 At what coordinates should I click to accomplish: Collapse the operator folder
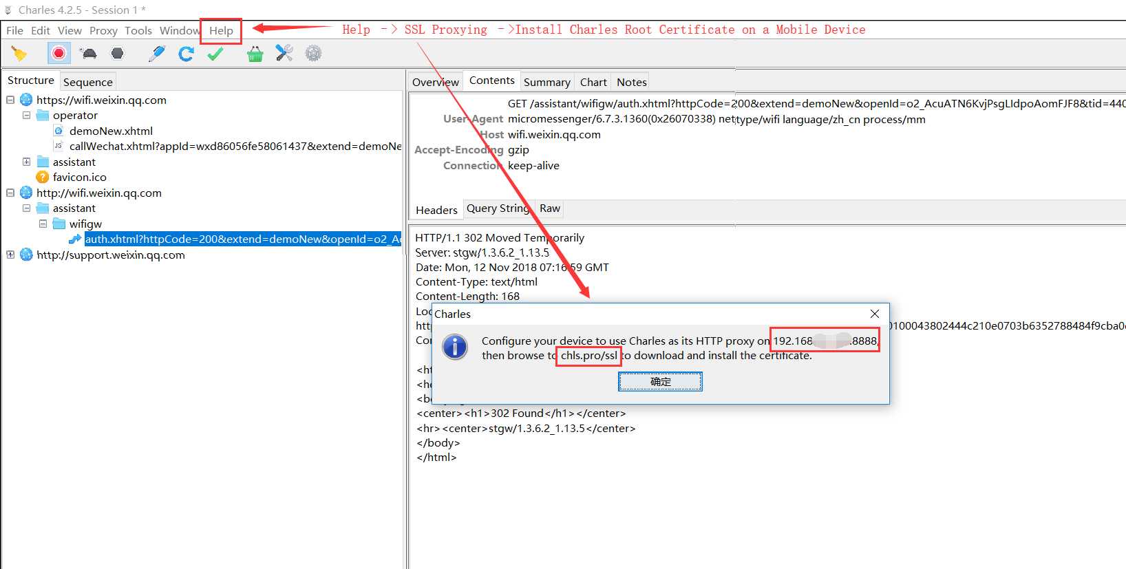click(x=27, y=115)
